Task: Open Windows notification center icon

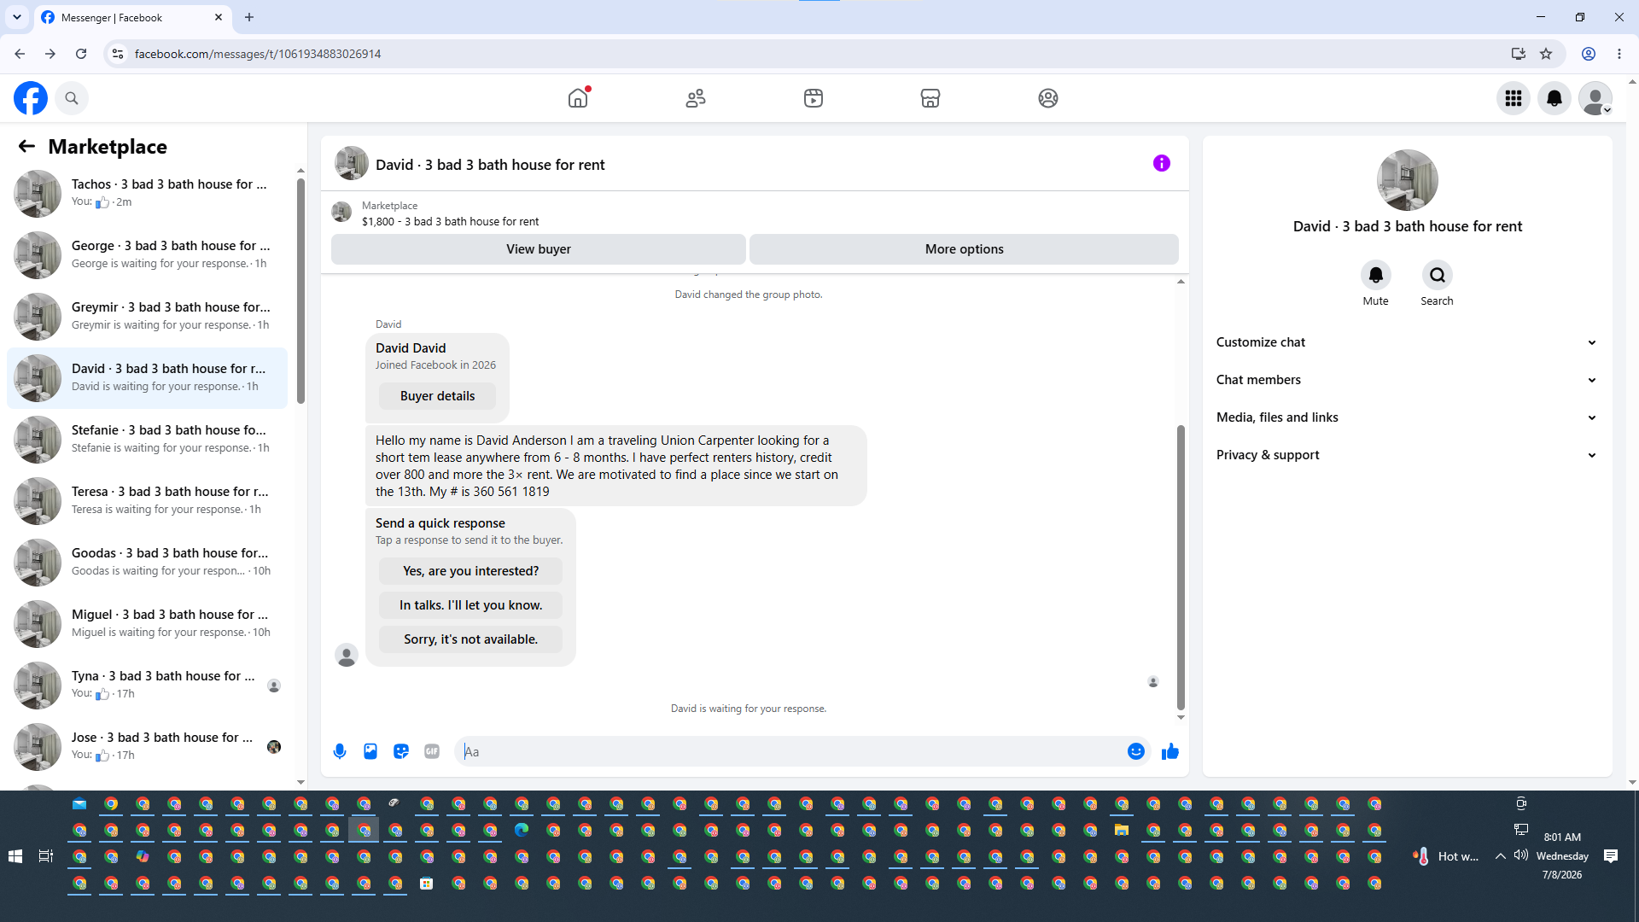Action: coord(1611,856)
